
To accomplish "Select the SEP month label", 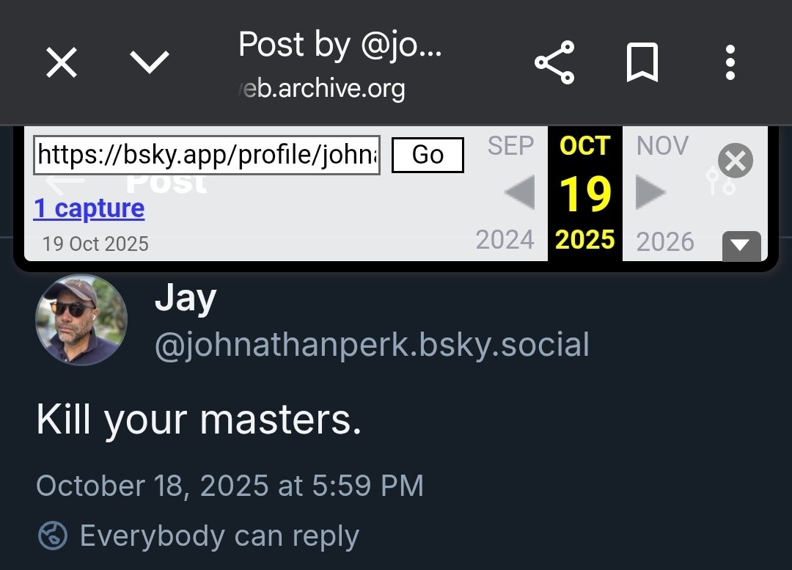I will 510,146.
